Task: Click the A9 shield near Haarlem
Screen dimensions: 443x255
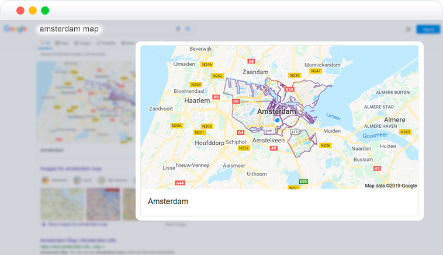Action: point(216,97)
